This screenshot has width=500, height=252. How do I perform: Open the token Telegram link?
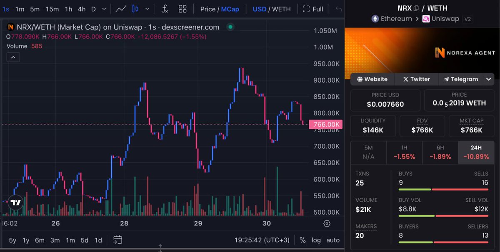[x=461, y=79]
